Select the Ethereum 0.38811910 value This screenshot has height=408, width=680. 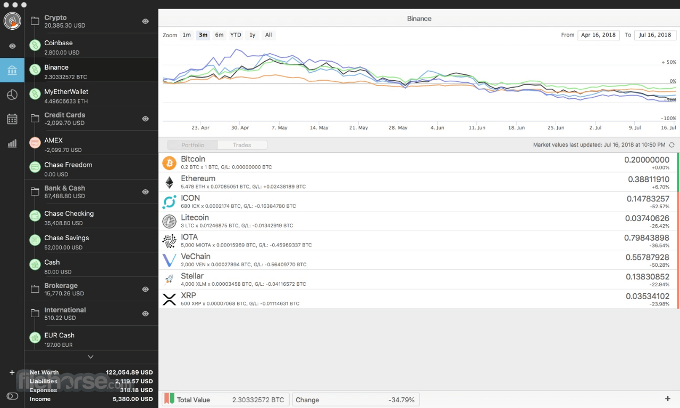click(x=649, y=180)
